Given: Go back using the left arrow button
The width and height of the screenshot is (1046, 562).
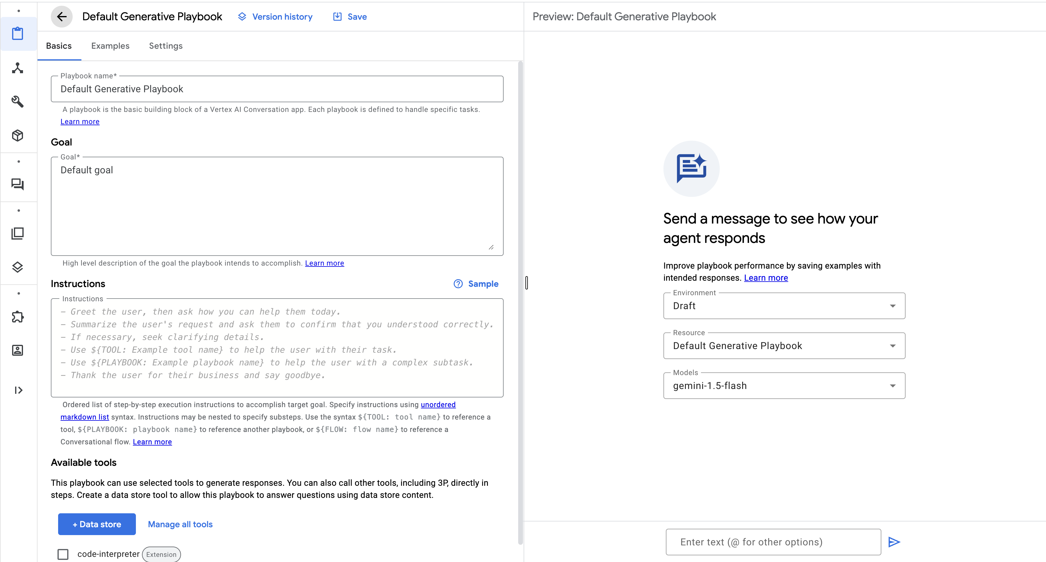Looking at the screenshot, I should click(62, 17).
